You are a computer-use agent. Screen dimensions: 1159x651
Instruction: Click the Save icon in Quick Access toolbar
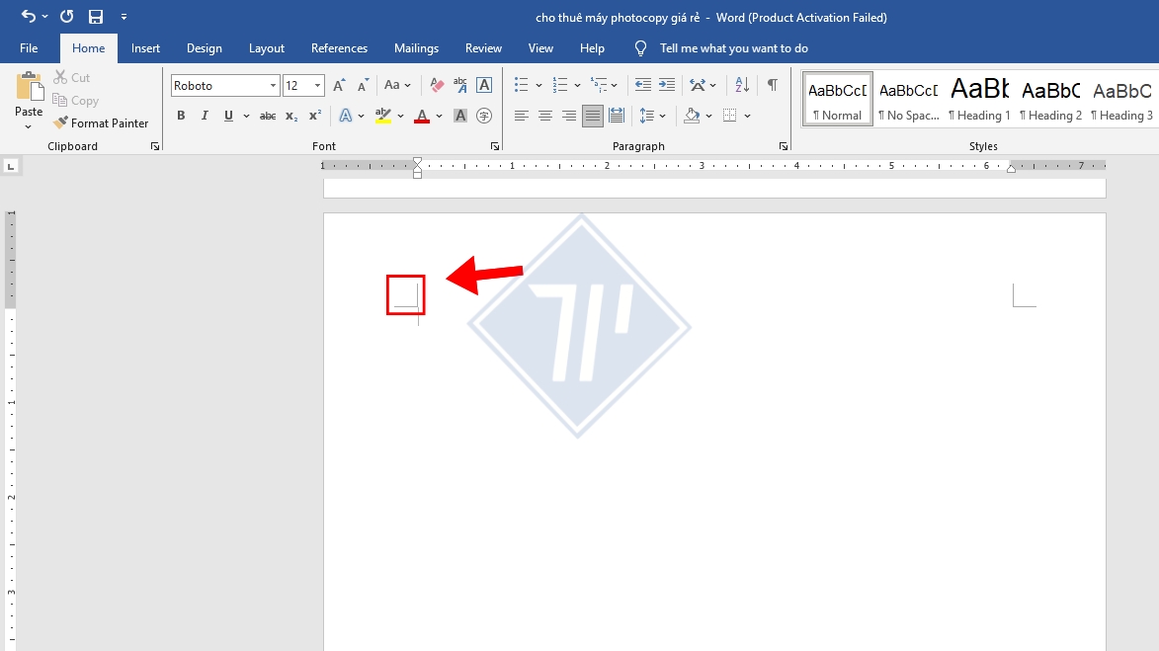(x=96, y=17)
